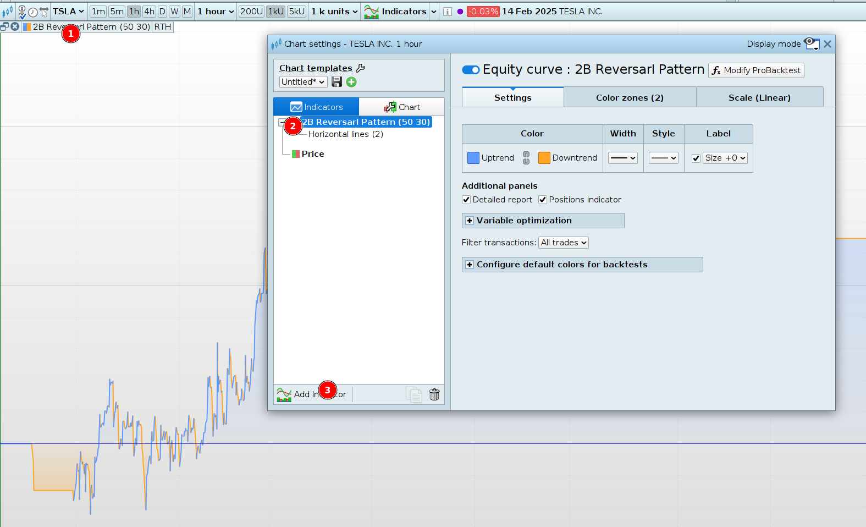Detach the equity curve panel window icon
This screenshot has width=866, height=527.
(5, 26)
